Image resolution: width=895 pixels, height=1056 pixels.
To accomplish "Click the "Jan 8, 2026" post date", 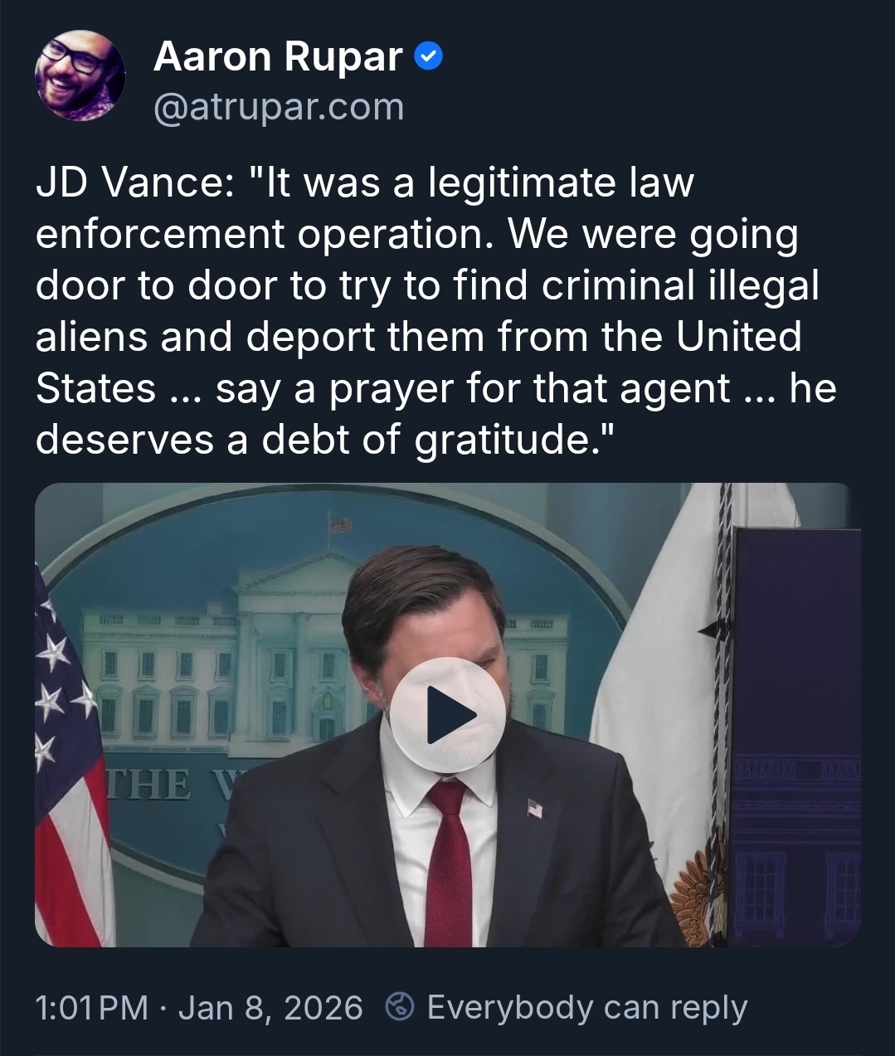I will pos(270,1007).
